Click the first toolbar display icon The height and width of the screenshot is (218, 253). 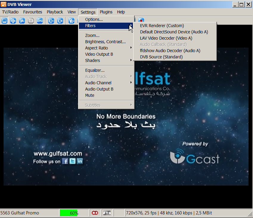point(4,21)
